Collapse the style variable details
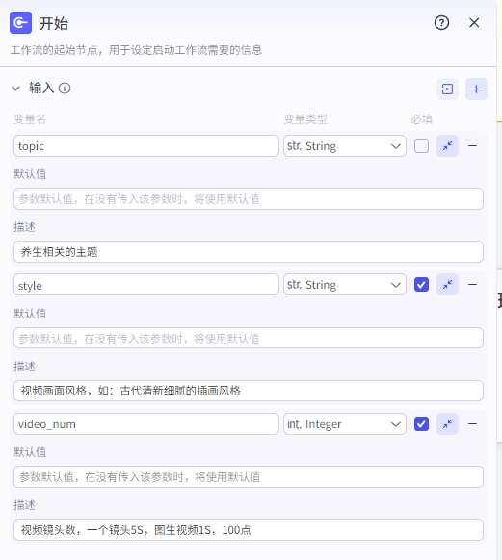This screenshot has width=502, height=560. coord(447,285)
